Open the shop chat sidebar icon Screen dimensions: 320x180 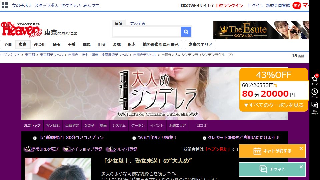(x=314, y=108)
